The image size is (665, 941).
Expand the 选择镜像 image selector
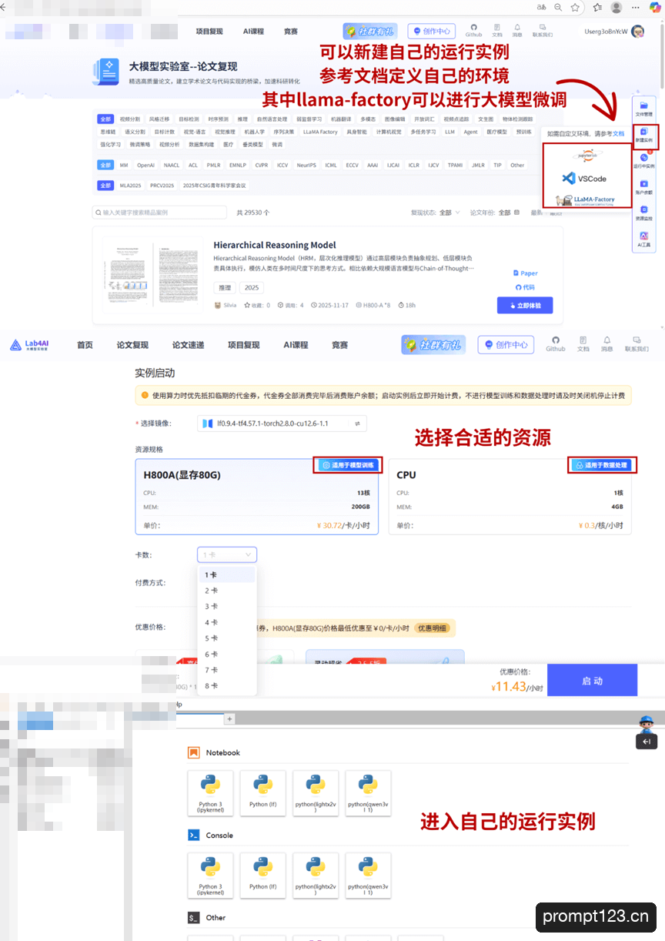click(282, 423)
